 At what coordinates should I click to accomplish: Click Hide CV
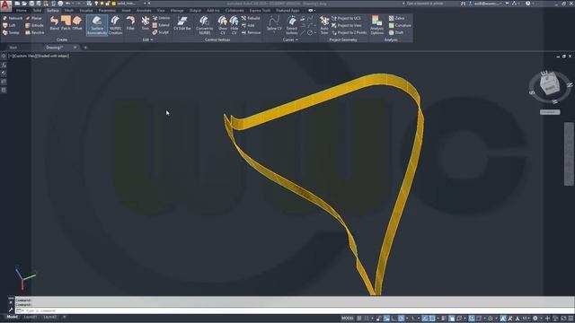[234, 25]
